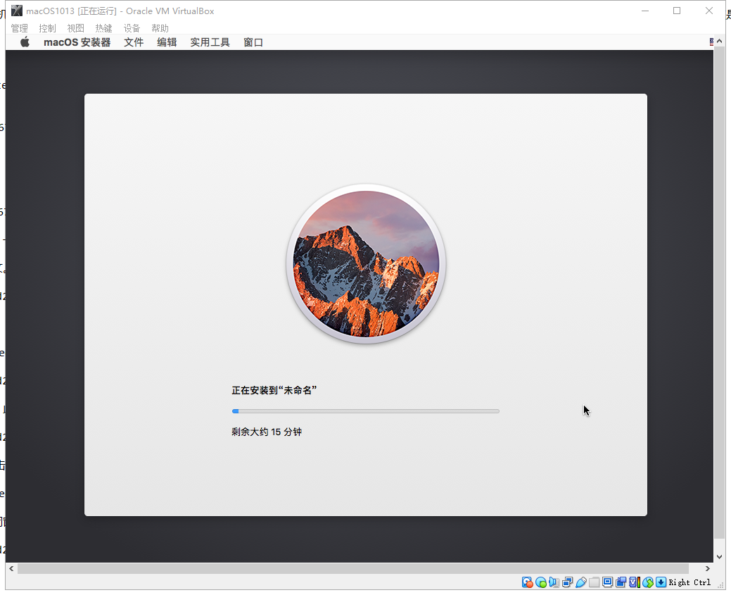Open the macOS 安装器 menu
The height and width of the screenshot is (595, 731).
pos(77,42)
